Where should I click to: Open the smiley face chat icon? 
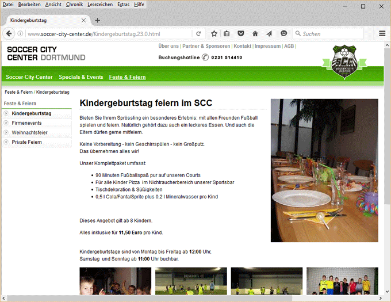[x=284, y=33]
